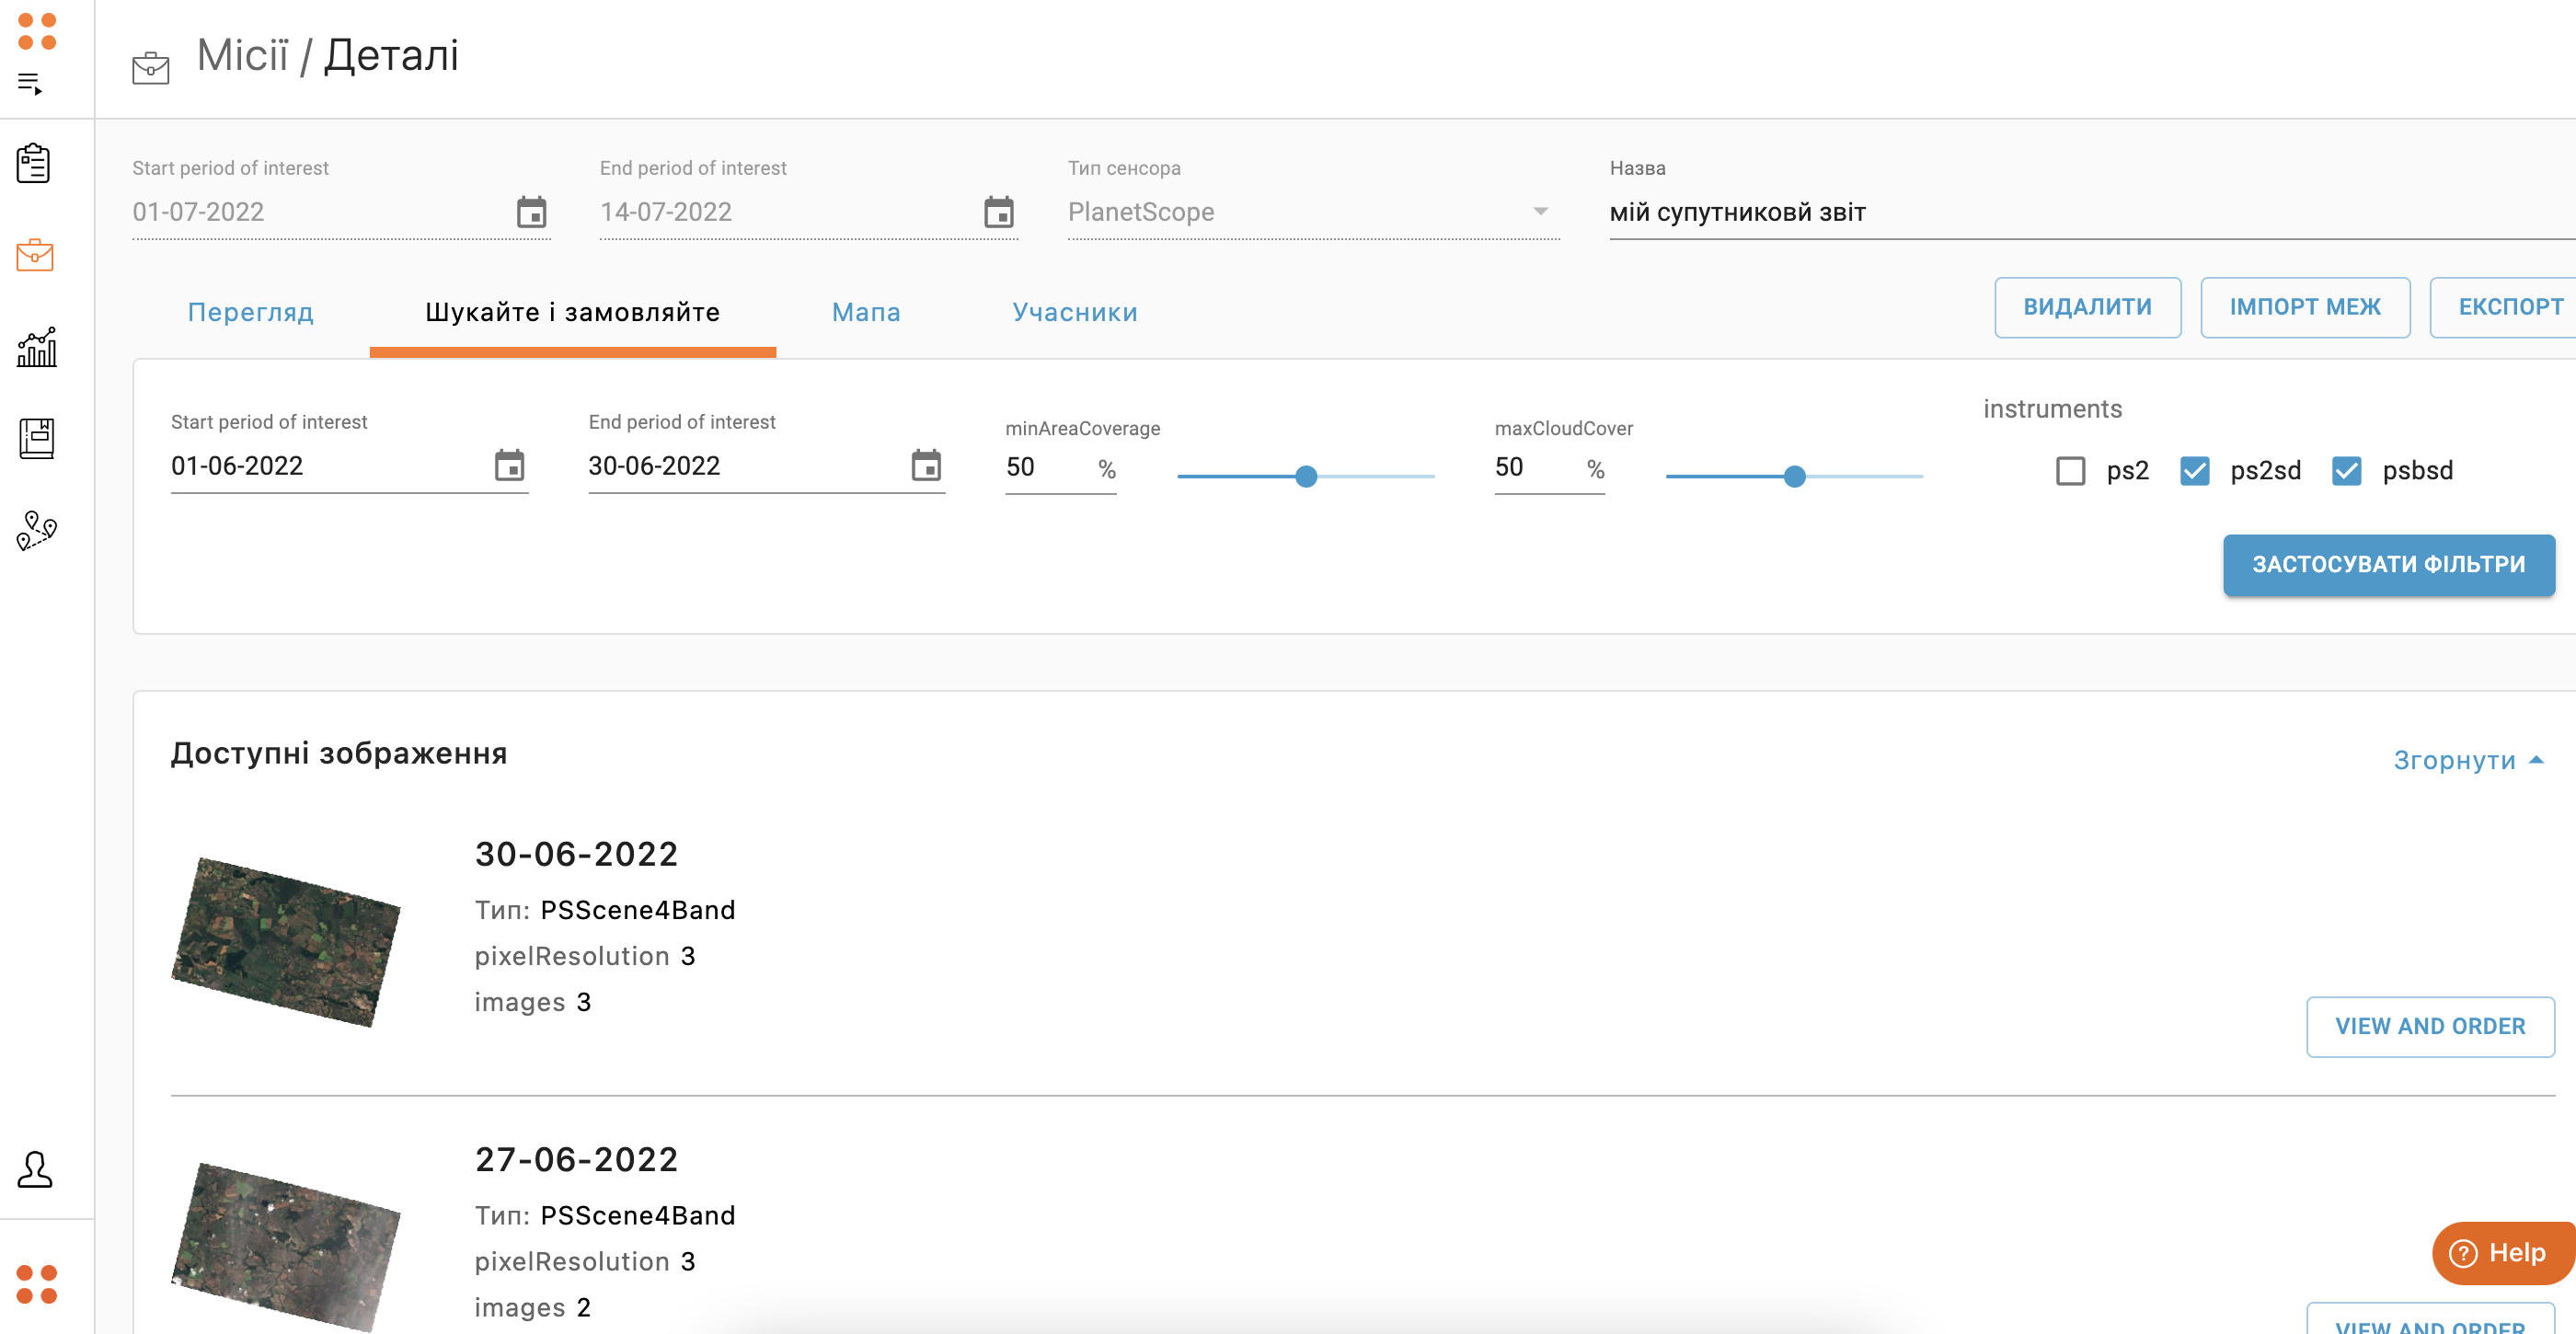The height and width of the screenshot is (1334, 2576).
Task: Click View and Order for 30-06-2022 image
Action: coord(2429,1026)
